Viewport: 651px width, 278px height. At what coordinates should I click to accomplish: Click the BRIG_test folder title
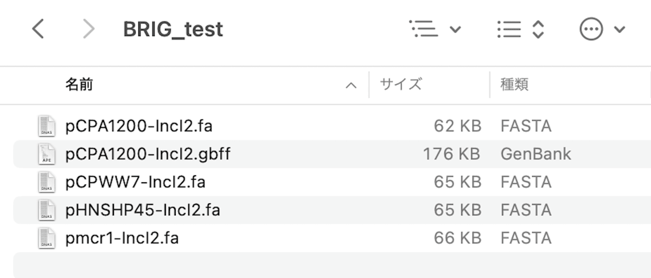(x=173, y=30)
